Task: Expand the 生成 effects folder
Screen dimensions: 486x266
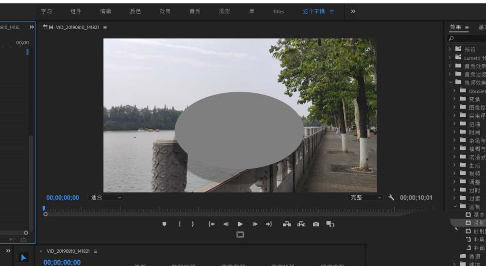Action: pyautogui.click(x=454, y=165)
